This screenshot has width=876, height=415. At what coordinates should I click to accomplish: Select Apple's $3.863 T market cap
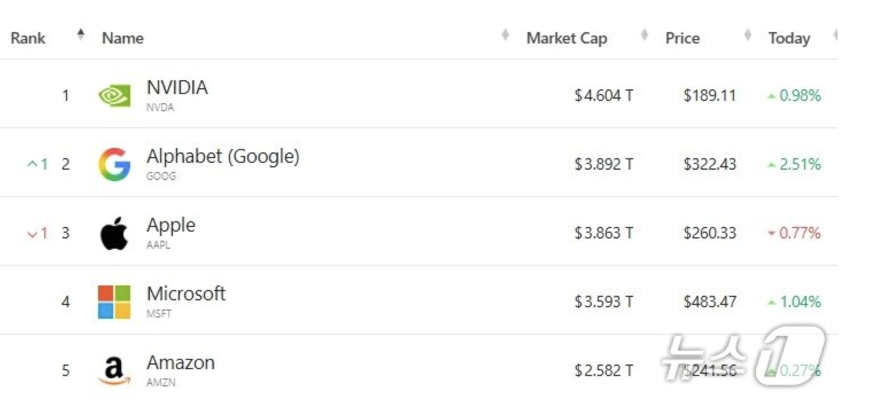603,233
